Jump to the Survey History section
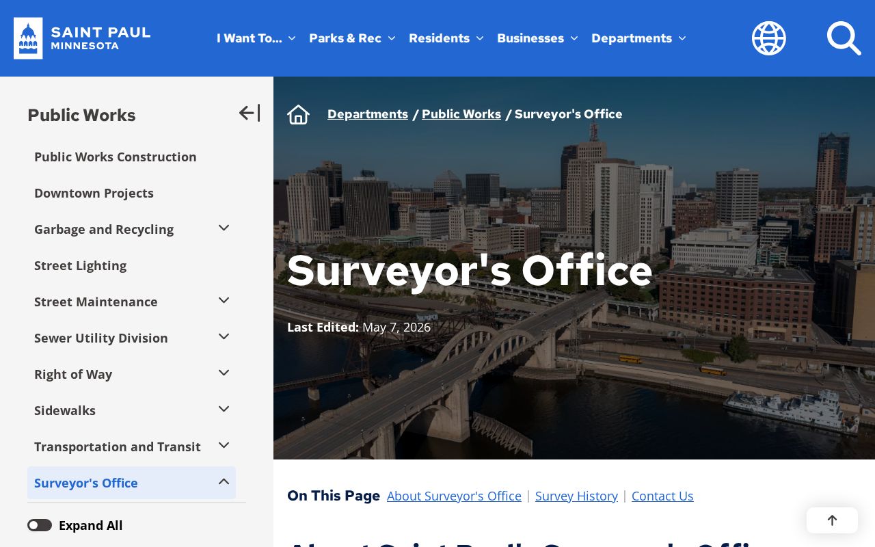875x547 pixels. point(576,496)
